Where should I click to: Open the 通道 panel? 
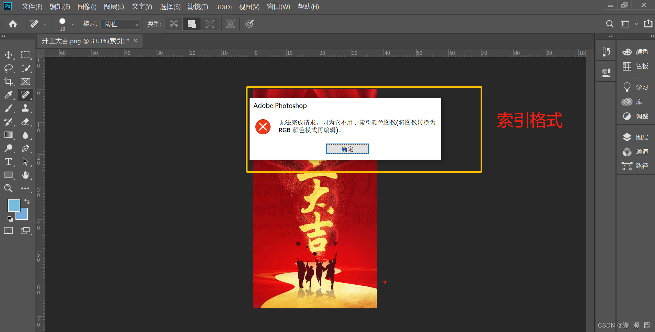[x=635, y=151]
